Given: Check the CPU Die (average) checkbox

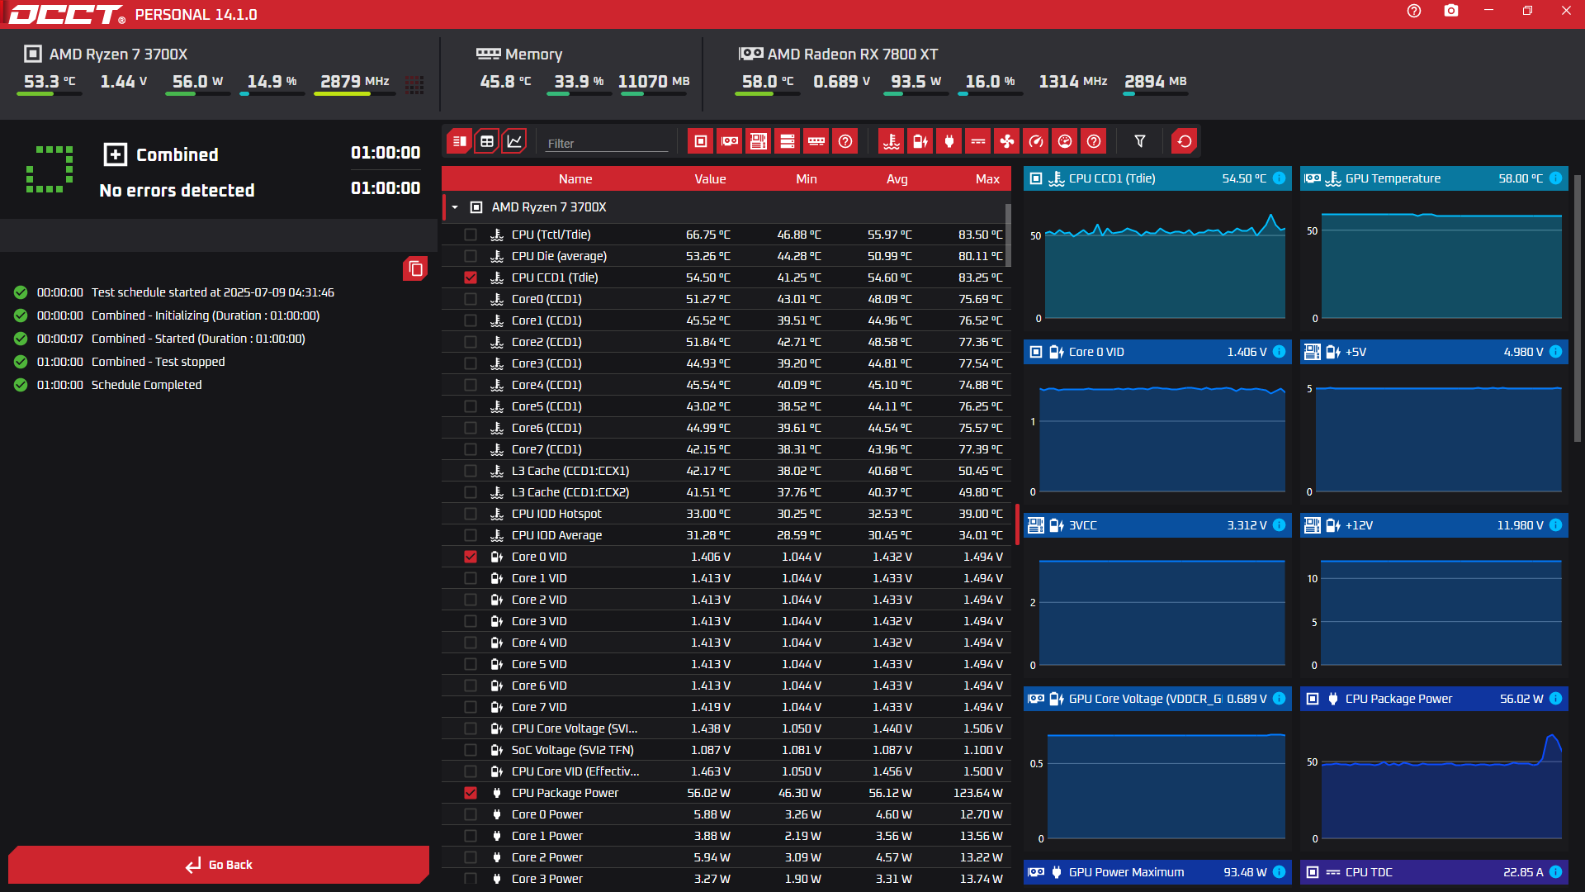Looking at the screenshot, I should pos(471,256).
